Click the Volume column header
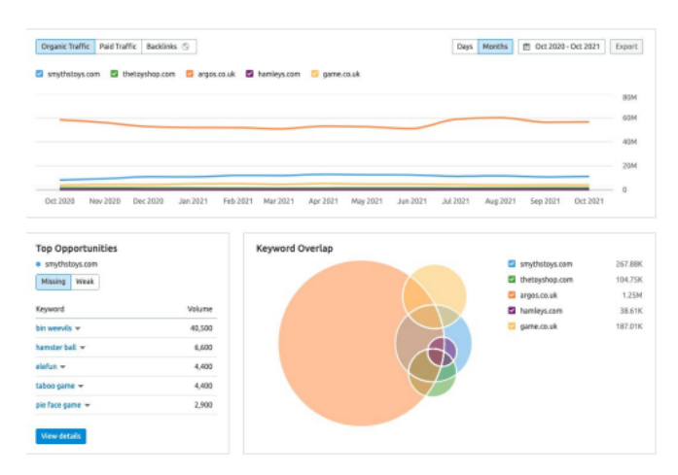678x475 pixels. click(x=199, y=309)
